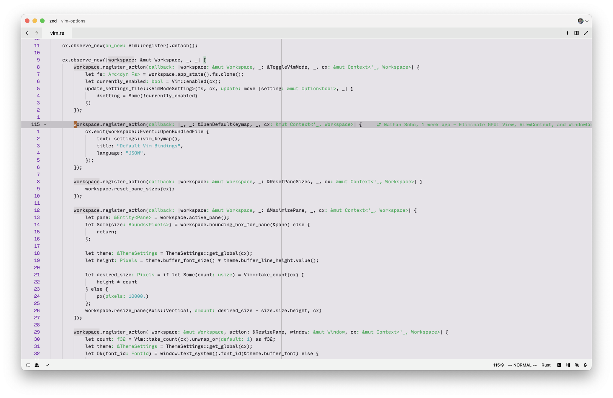Click "let desired_size" line
The width and height of the screenshot is (613, 398).
195,275
